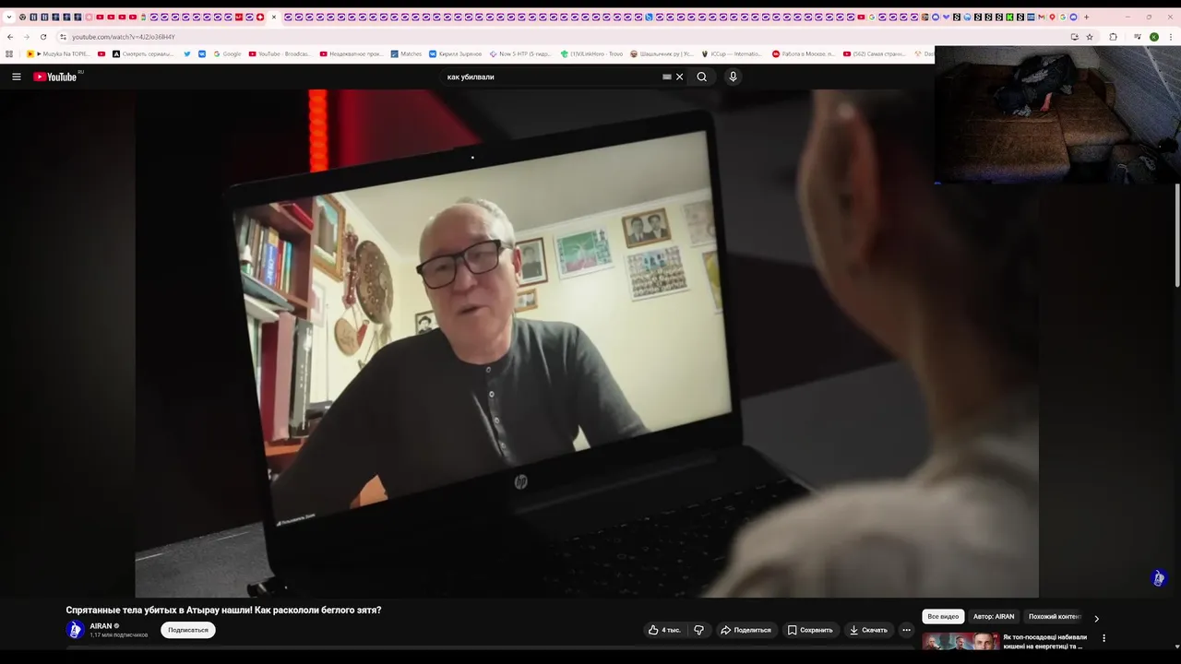Open the 'Неадекватное прох...' bookmark
This screenshot has height=664, width=1181.
point(351,54)
